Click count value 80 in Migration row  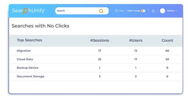pyautogui.click(x=167, y=51)
